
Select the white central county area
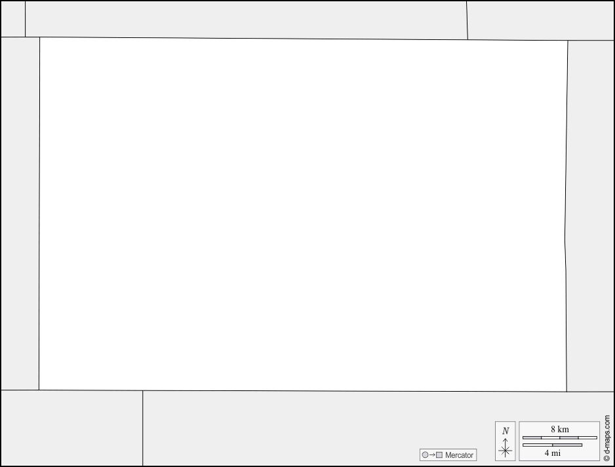[303, 214]
